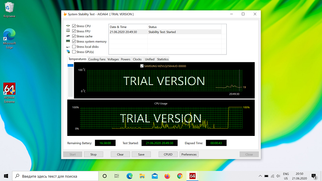Open Preferences dialog button
Image resolution: width=322 pixels, height=181 pixels.
pos(189,154)
